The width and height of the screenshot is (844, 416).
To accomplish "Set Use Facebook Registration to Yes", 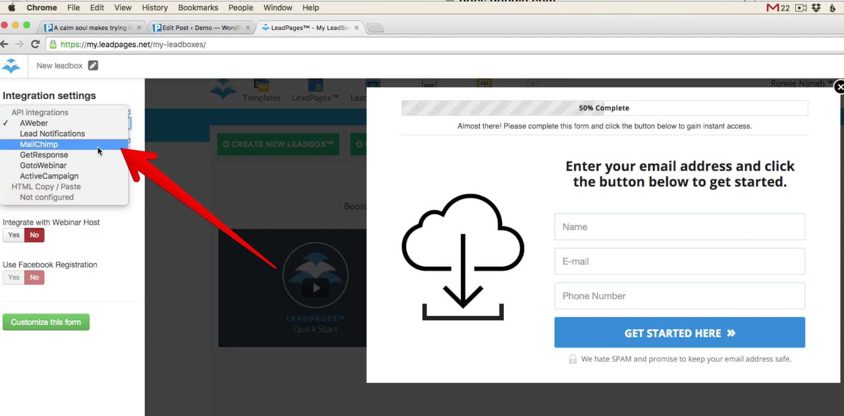I will [x=13, y=277].
